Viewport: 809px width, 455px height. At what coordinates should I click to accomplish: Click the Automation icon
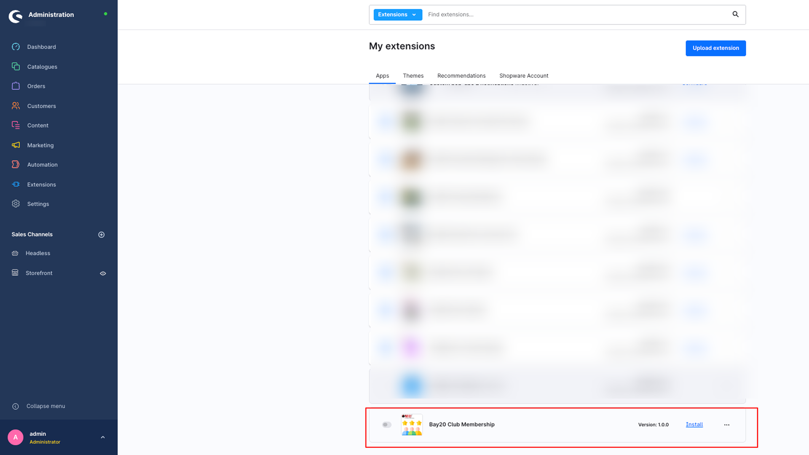click(x=16, y=164)
